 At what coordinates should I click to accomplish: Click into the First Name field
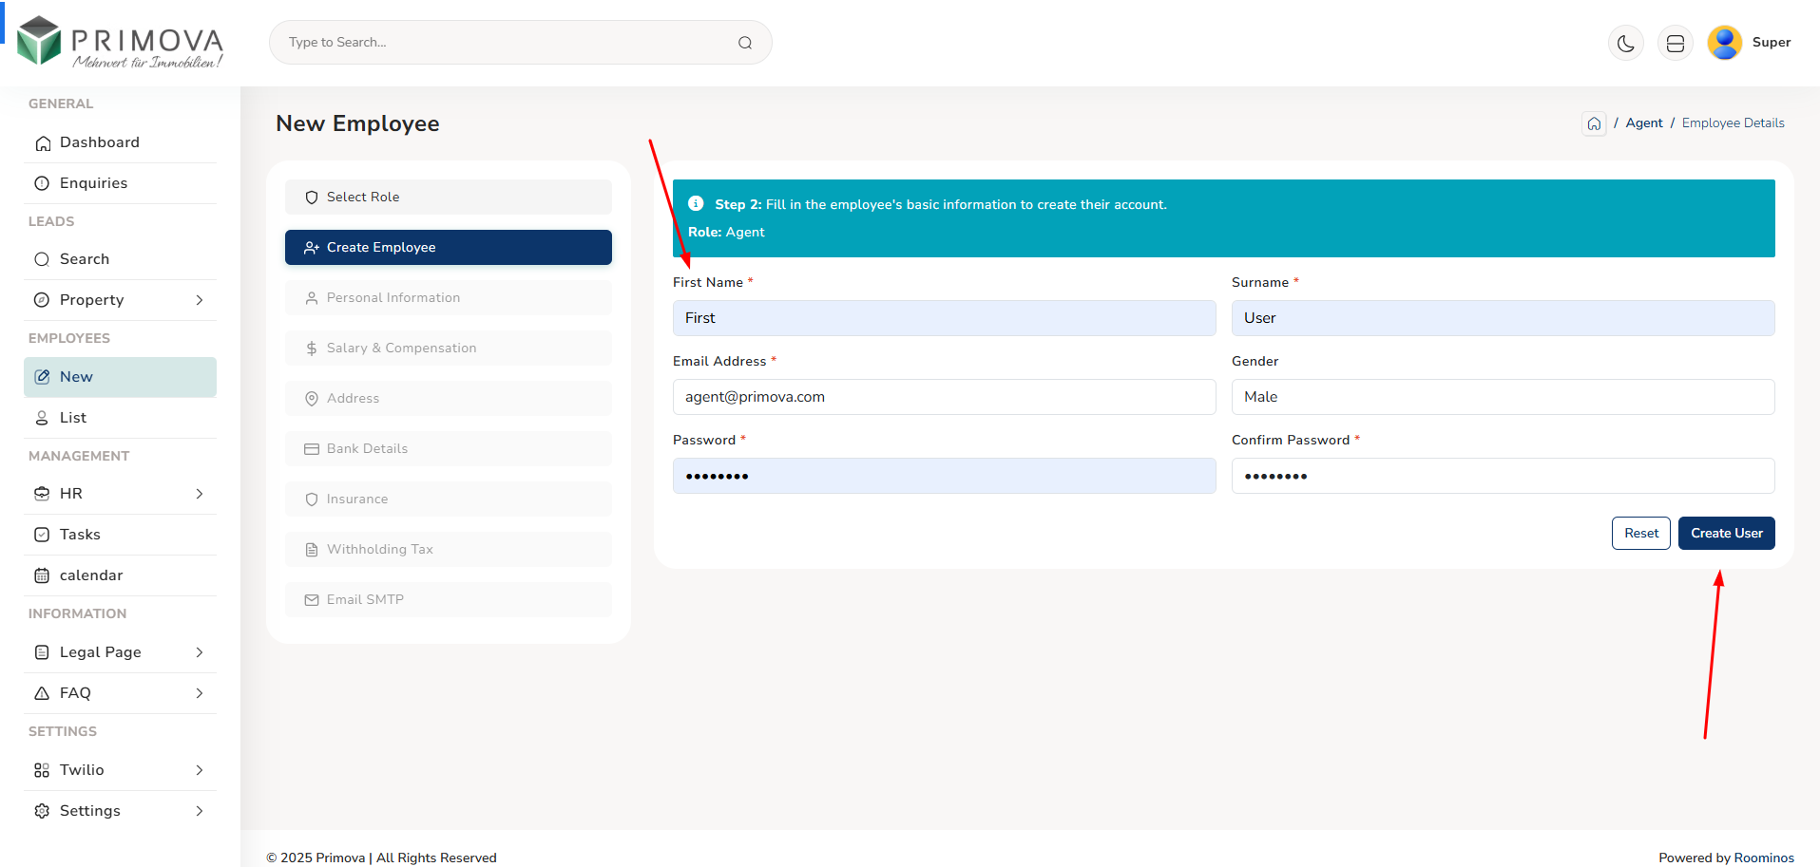(x=944, y=318)
